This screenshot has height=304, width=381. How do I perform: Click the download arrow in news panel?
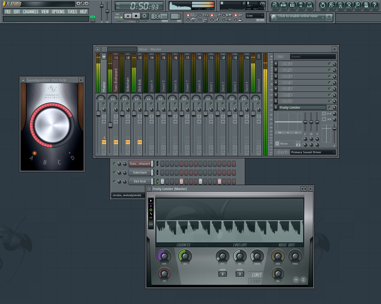(329, 18)
